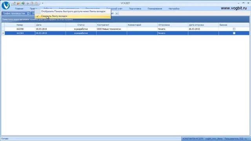The width and height of the screenshot is (251, 141).
Task: Close the График производства tab via its box icon
Action: click(x=28, y=13)
